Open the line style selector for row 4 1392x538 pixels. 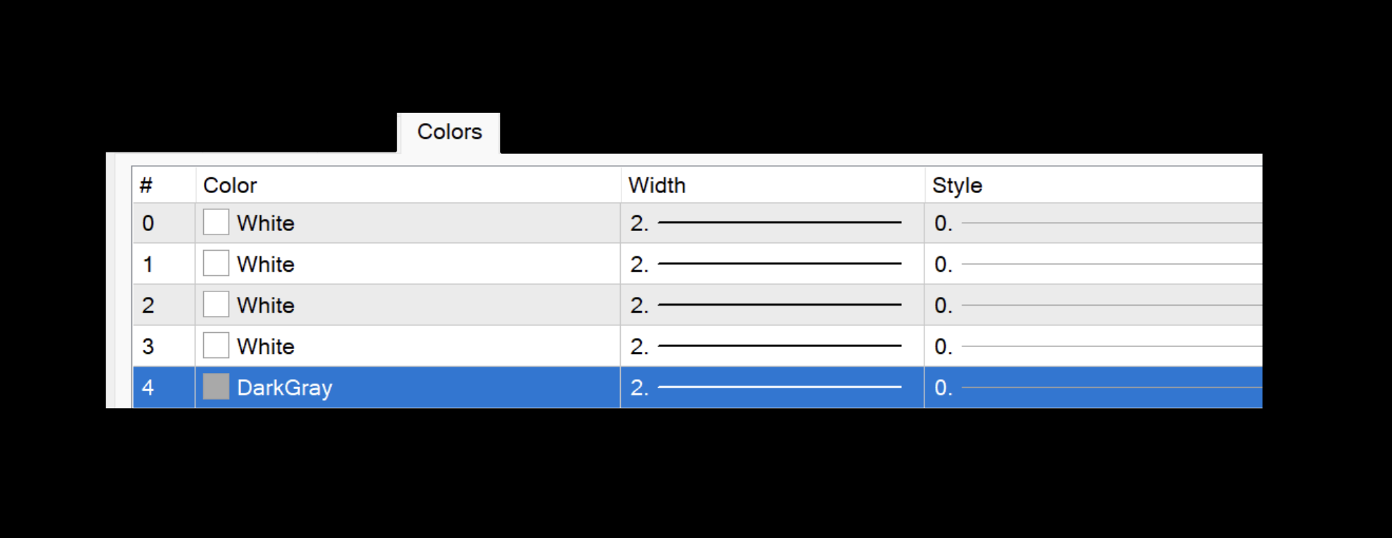coord(1093,387)
